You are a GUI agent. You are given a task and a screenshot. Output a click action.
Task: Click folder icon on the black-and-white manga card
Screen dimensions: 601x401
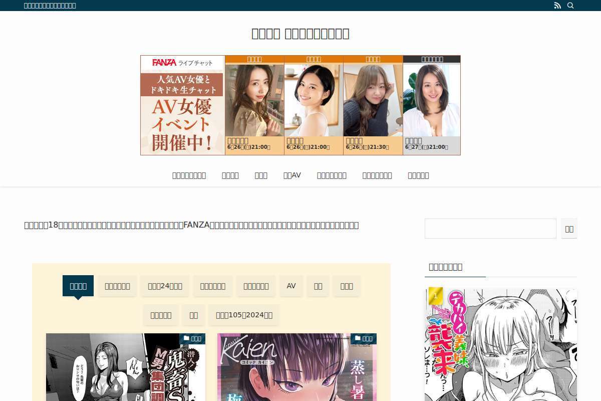point(187,338)
